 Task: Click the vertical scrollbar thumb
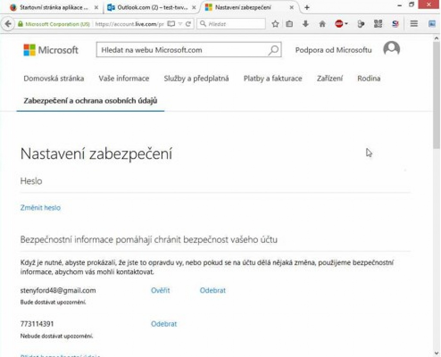tap(437, 96)
